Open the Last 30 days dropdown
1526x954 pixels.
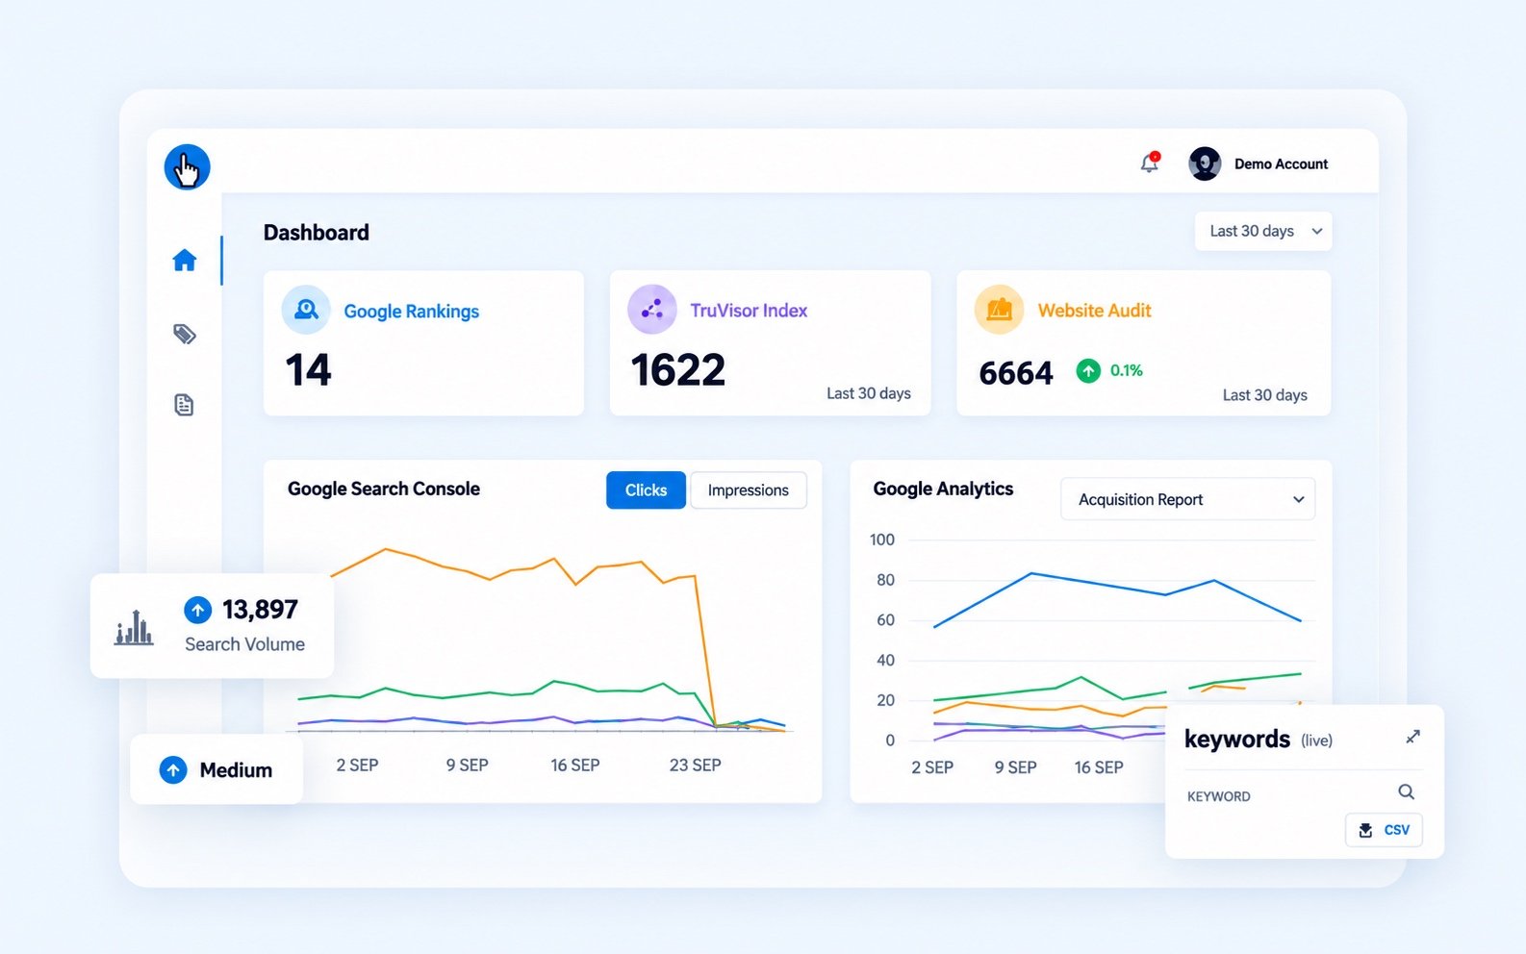point(1263,231)
